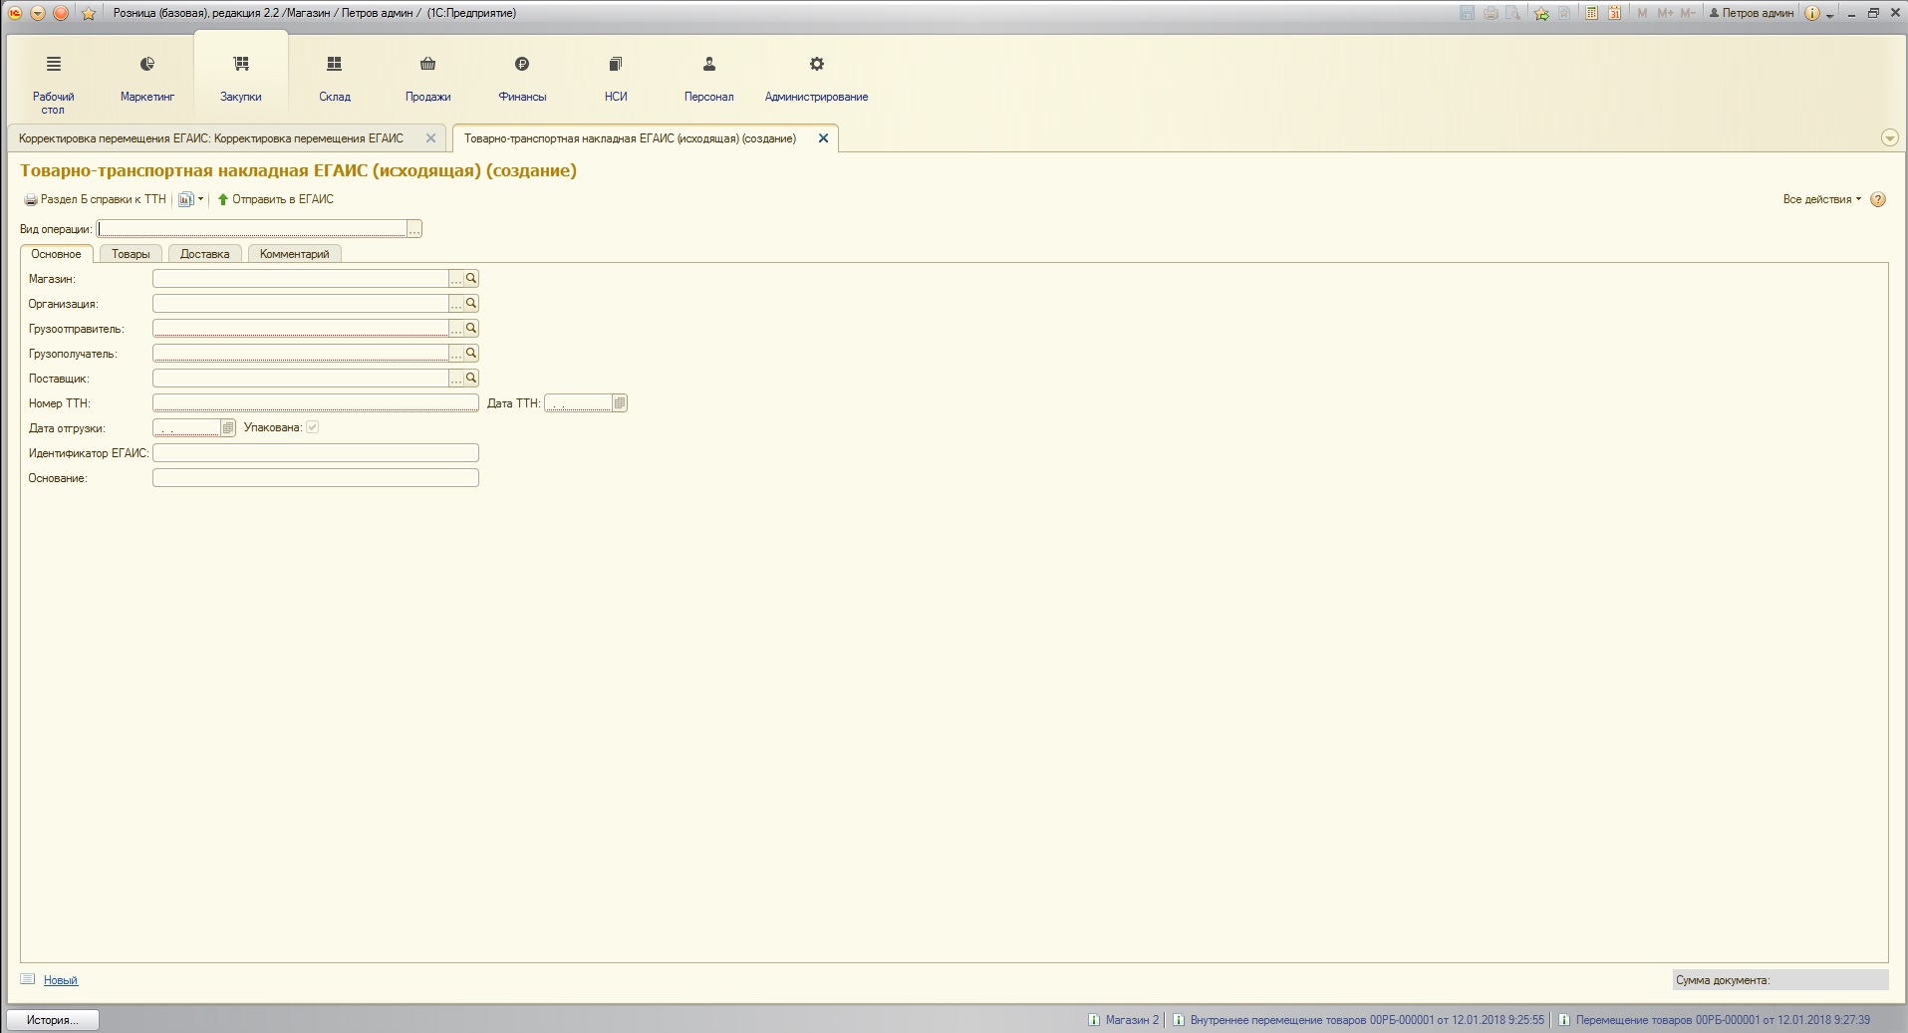Switch to the Товары tab
1908x1033 pixels.
coord(131,254)
